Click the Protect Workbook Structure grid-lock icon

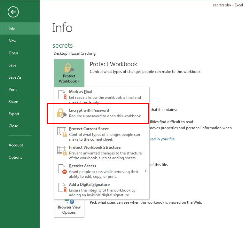pyautogui.click(x=62, y=151)
